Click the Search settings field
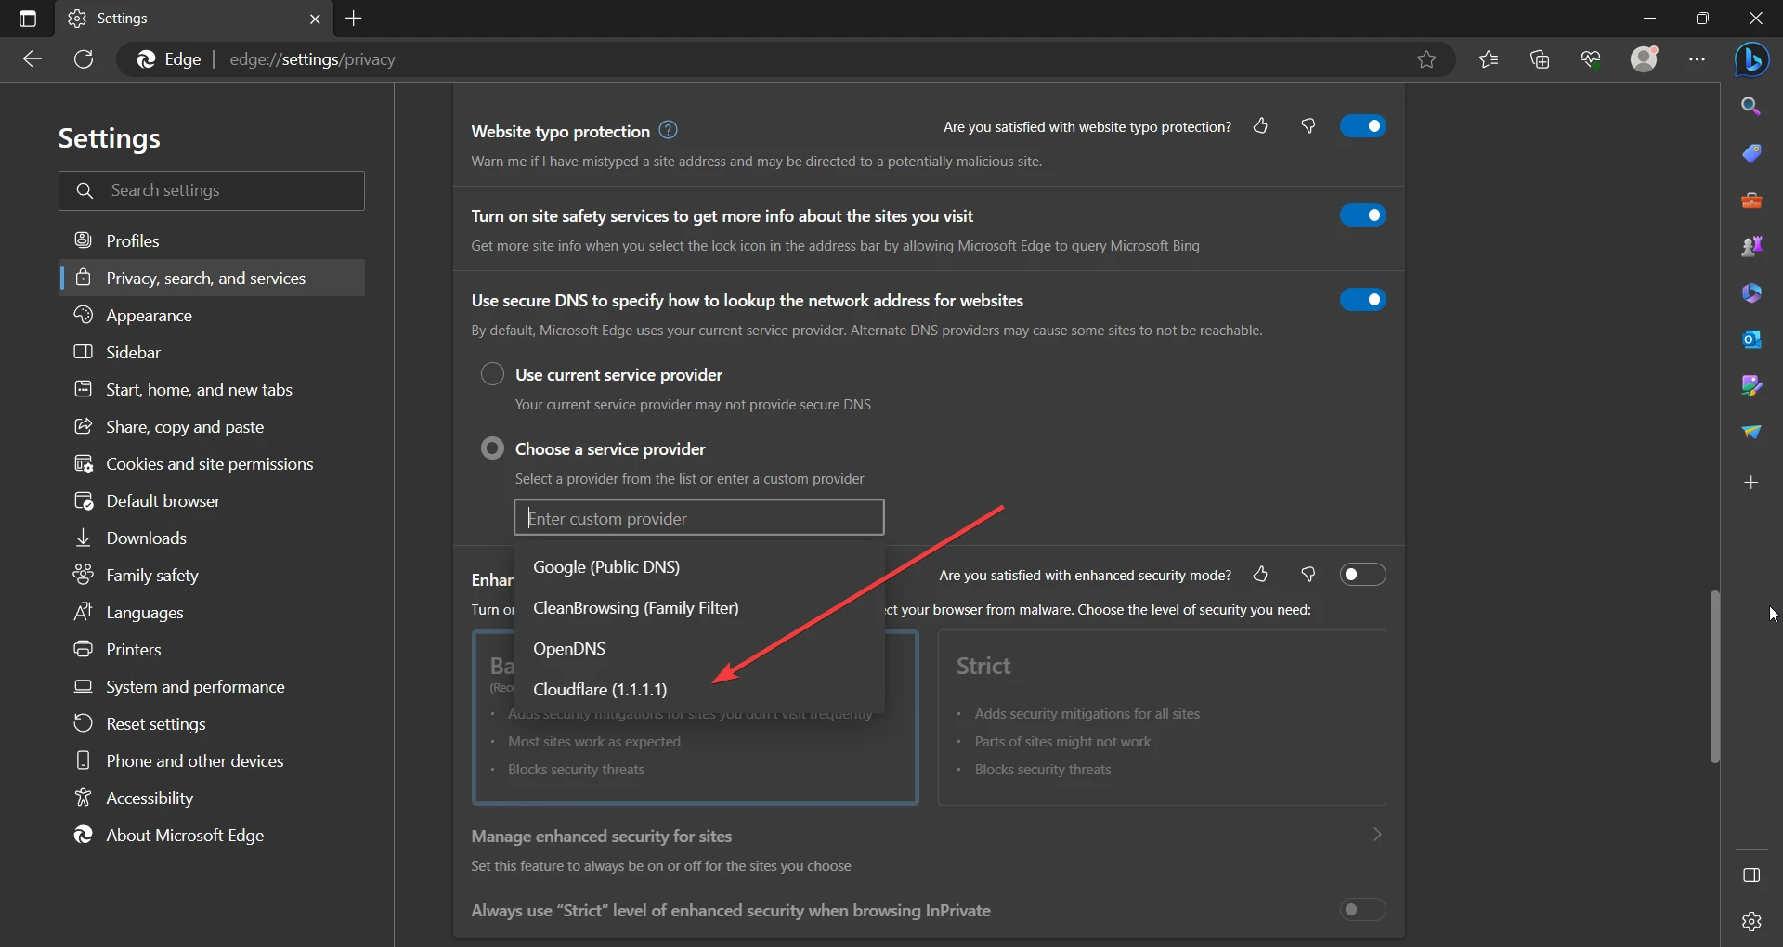The height and width of the screenshot is (947, 1783). click(x=212, y=190)
